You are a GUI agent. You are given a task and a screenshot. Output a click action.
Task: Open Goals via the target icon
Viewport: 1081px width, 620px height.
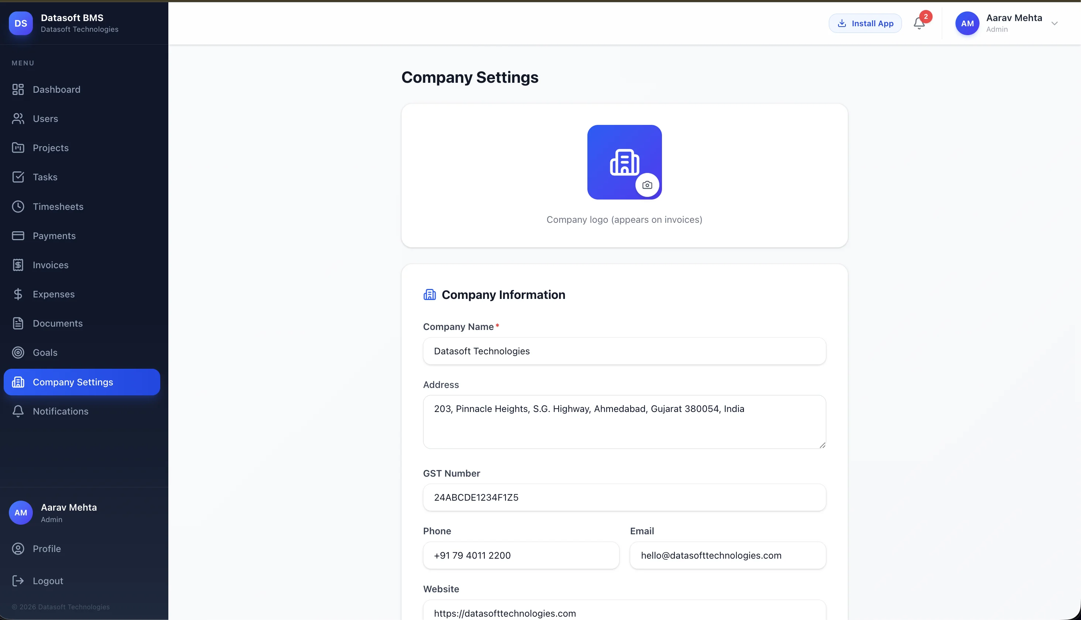18,352
